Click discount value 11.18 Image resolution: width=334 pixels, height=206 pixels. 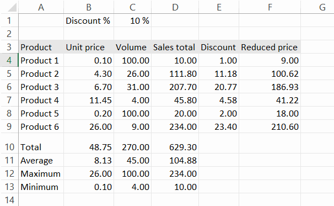pos(219,73)
